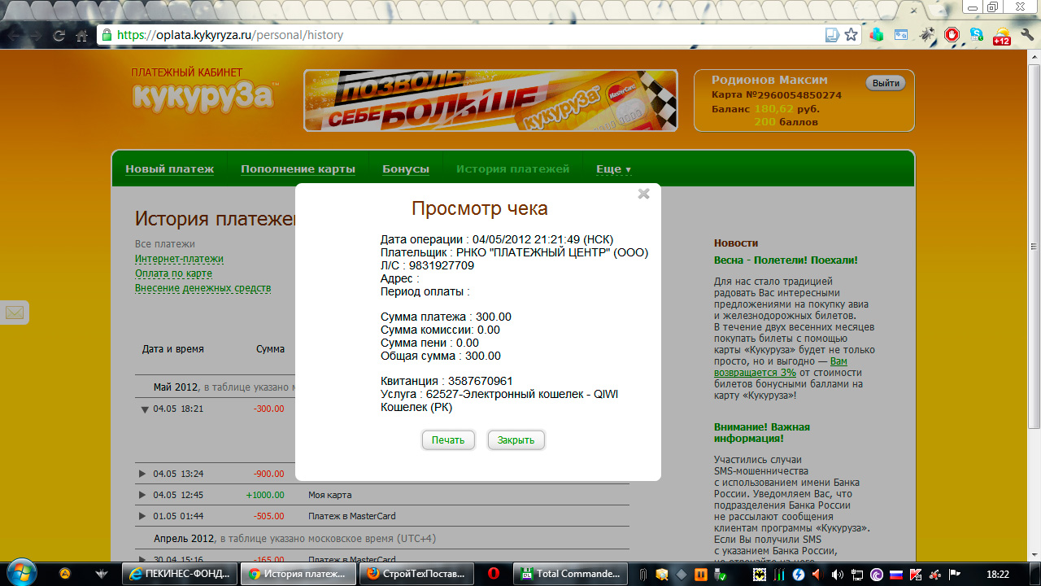Viewport: 1041px width, 586px height.
Task: Filter by Оплата по карте link
Action: (173, 273)
